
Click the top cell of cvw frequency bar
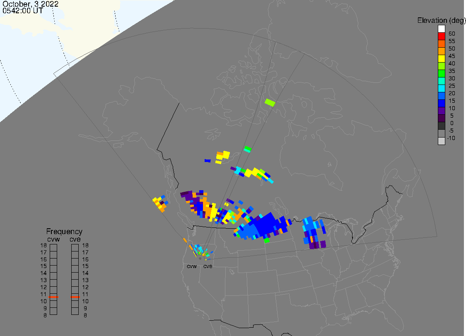(53, 248)
